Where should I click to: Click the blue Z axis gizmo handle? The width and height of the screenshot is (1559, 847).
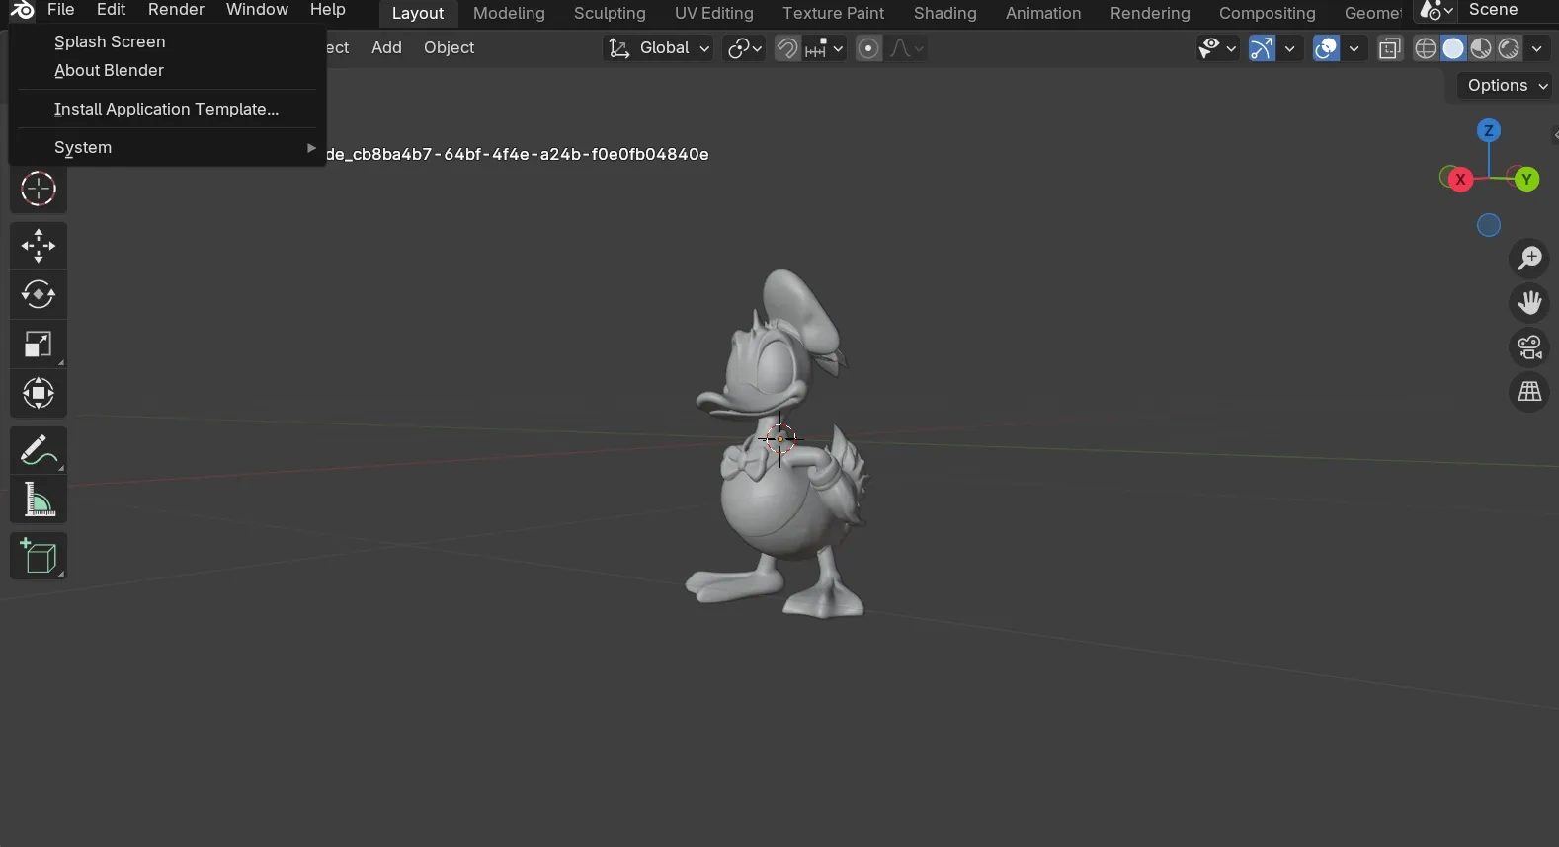coord(1489,130)
